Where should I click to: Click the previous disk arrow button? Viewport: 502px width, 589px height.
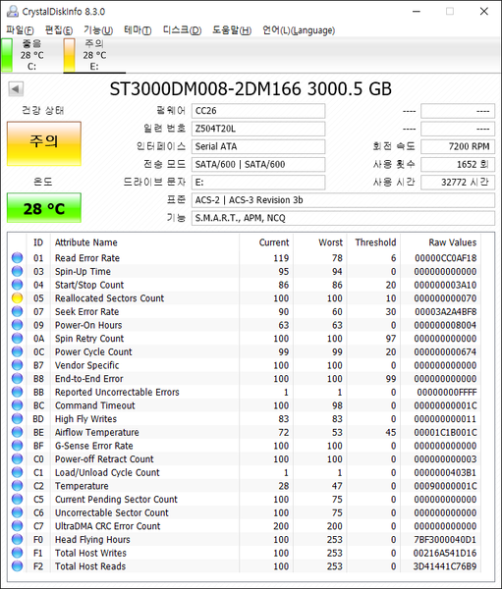(16, 89)
